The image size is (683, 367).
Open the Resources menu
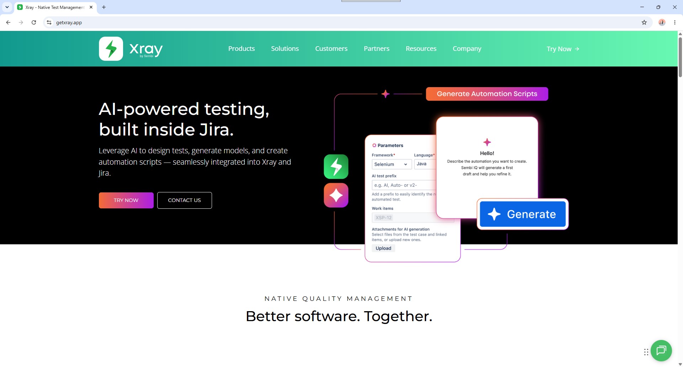click(x=421, y=49)
